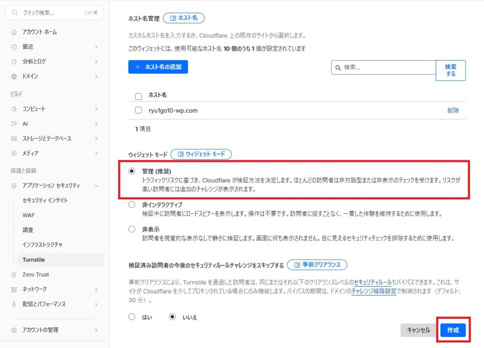The width and height of the screenshot is (484, 348).
Task: Open the WAF sidebar item
Action: pos(28,215)
